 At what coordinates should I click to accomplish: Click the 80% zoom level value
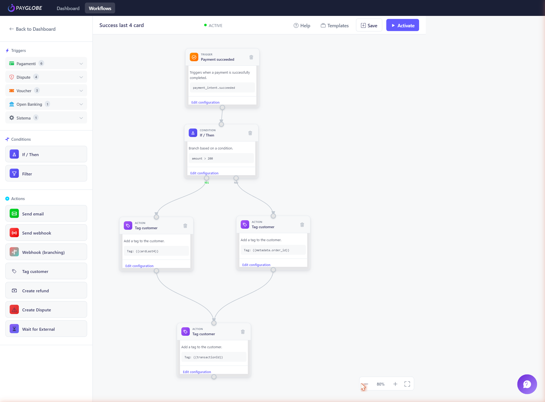pos(381,384)
